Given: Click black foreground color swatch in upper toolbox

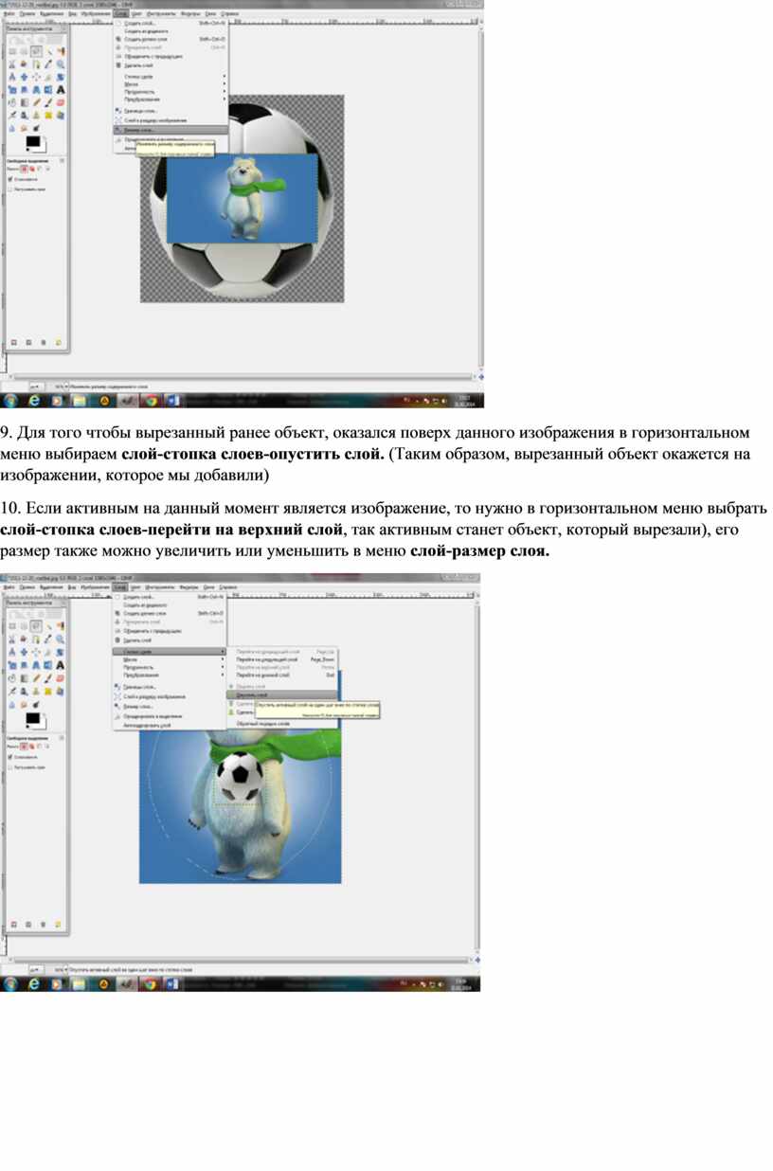Looking at the screenshot, I should coord(32,140).
